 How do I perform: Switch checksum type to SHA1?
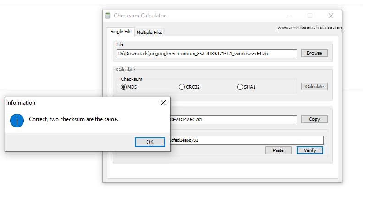pyautogui.click(x=240, y=87)
